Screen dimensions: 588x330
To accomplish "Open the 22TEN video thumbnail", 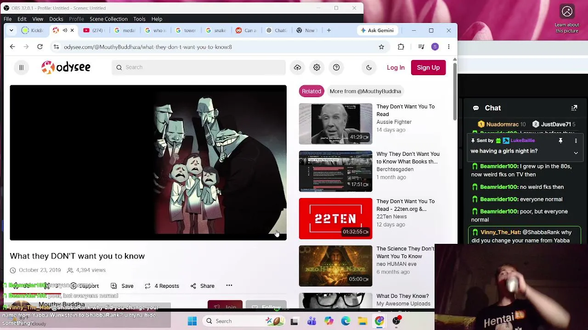I will [335, 219].
